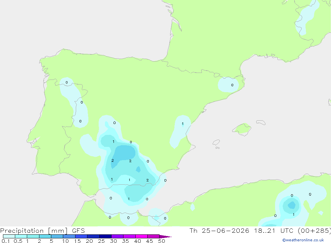Click the above-50 arrow tip of legend
The height and width of the screenshot is (243, 331).
(165, 237)
